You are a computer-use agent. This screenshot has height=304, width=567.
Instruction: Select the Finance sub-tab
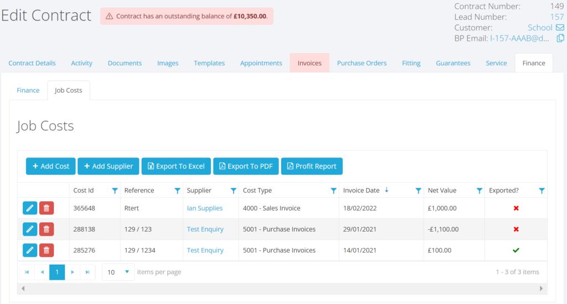(28, 90)
